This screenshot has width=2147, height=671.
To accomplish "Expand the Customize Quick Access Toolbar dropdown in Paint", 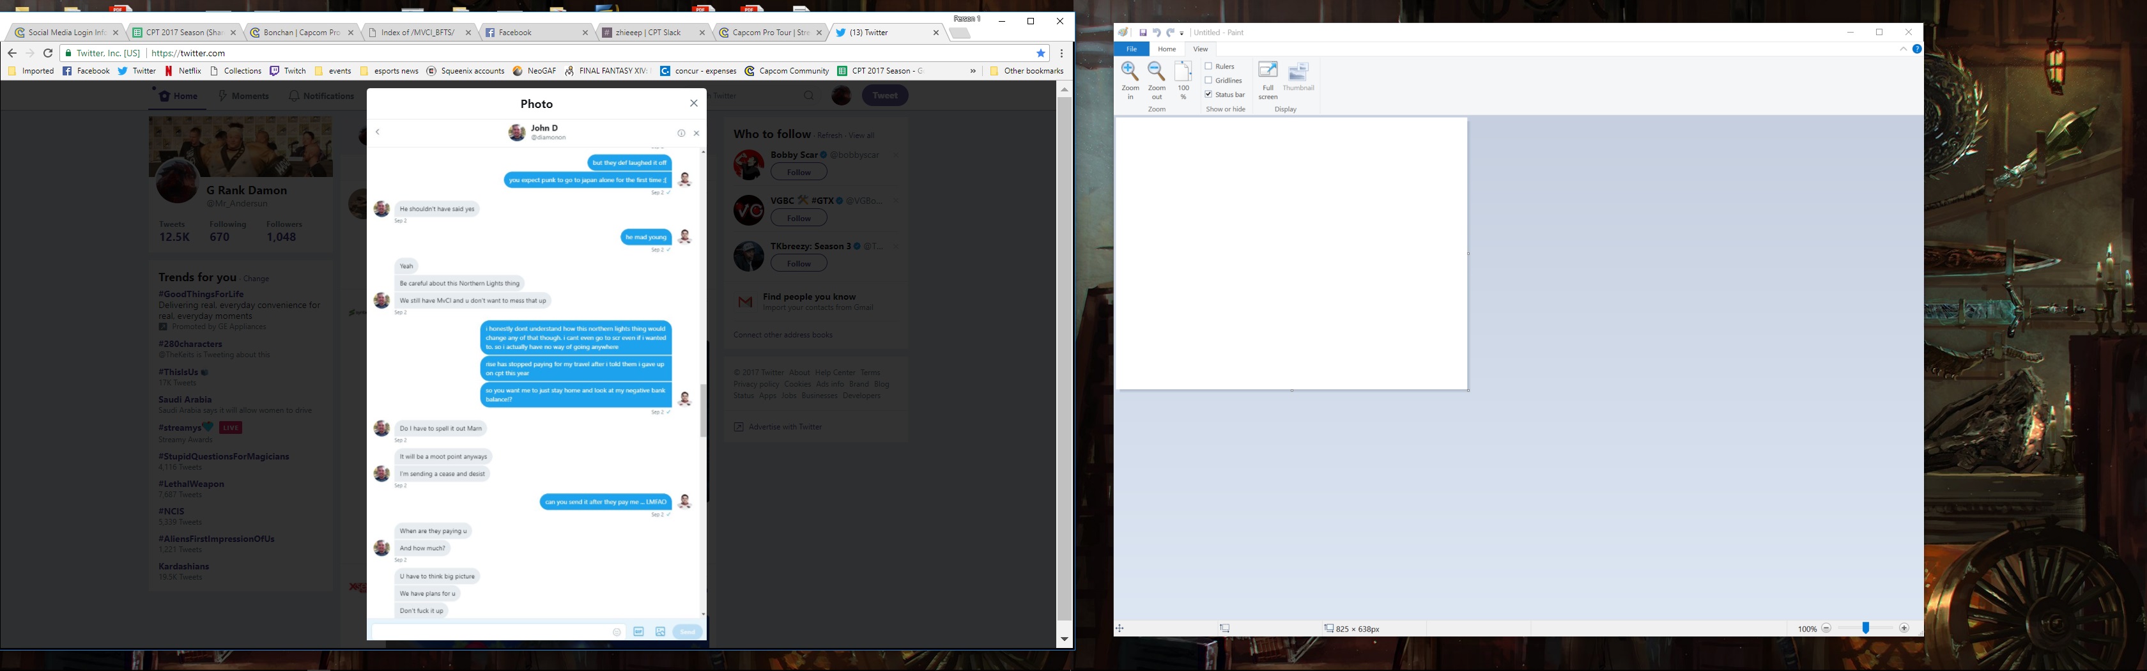I will pos(1182,33).
